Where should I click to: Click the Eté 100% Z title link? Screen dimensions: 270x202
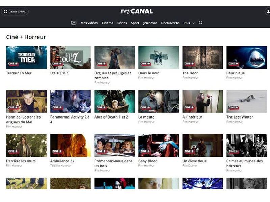tap(59, 73)
